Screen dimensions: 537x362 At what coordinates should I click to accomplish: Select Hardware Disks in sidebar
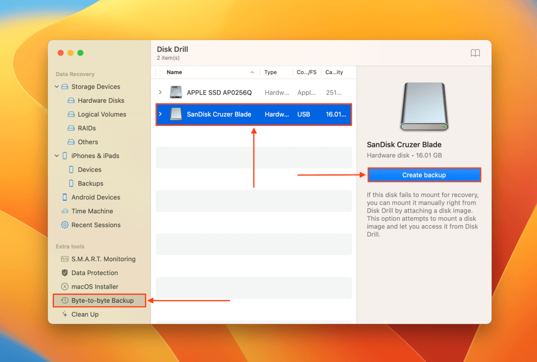(101, 100)
